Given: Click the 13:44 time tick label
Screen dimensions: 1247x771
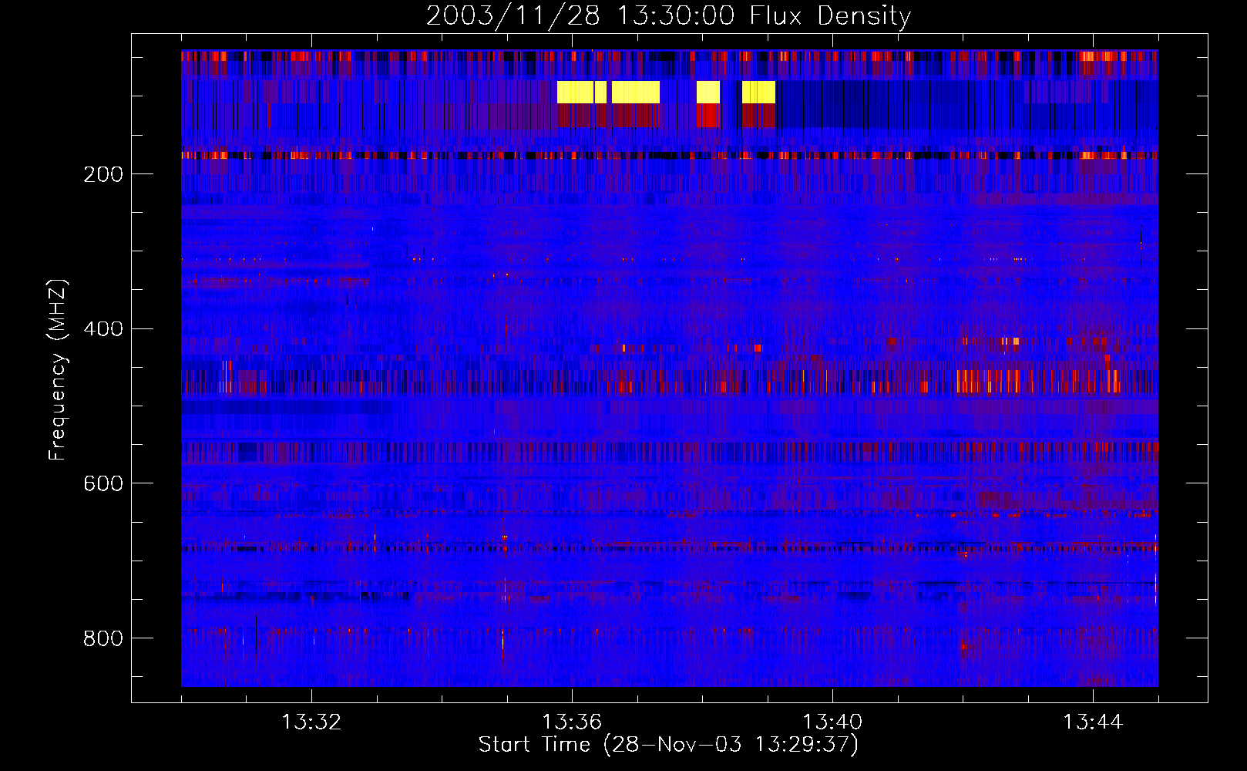Looking at the screenshot, I should coord(1093,722).
